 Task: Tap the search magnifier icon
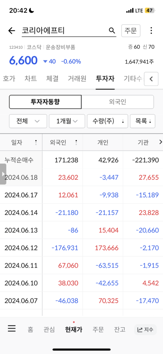112,31
